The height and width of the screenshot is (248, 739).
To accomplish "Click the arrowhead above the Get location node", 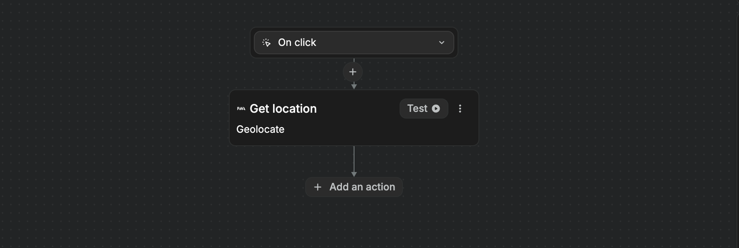I will point(354,86).
